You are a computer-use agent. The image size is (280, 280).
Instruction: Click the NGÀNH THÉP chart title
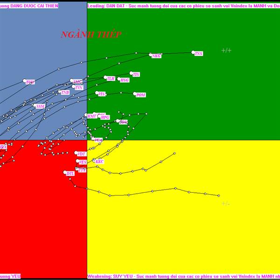pos(91,35)
